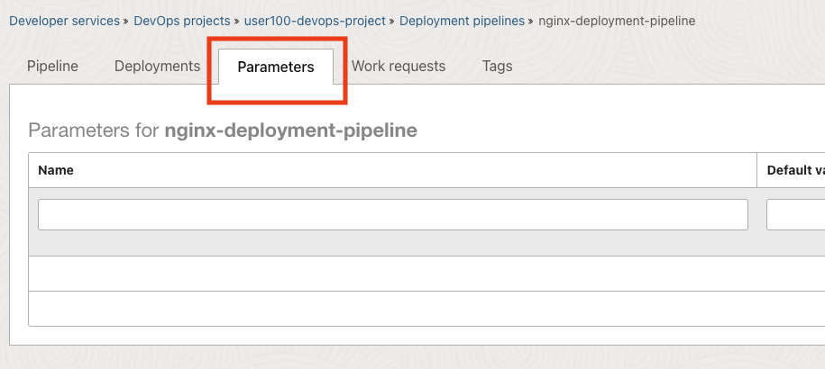Viewport: 825px width, 369px height.
Task: Focus the parameter Name input field
Action: coord(393,214)
